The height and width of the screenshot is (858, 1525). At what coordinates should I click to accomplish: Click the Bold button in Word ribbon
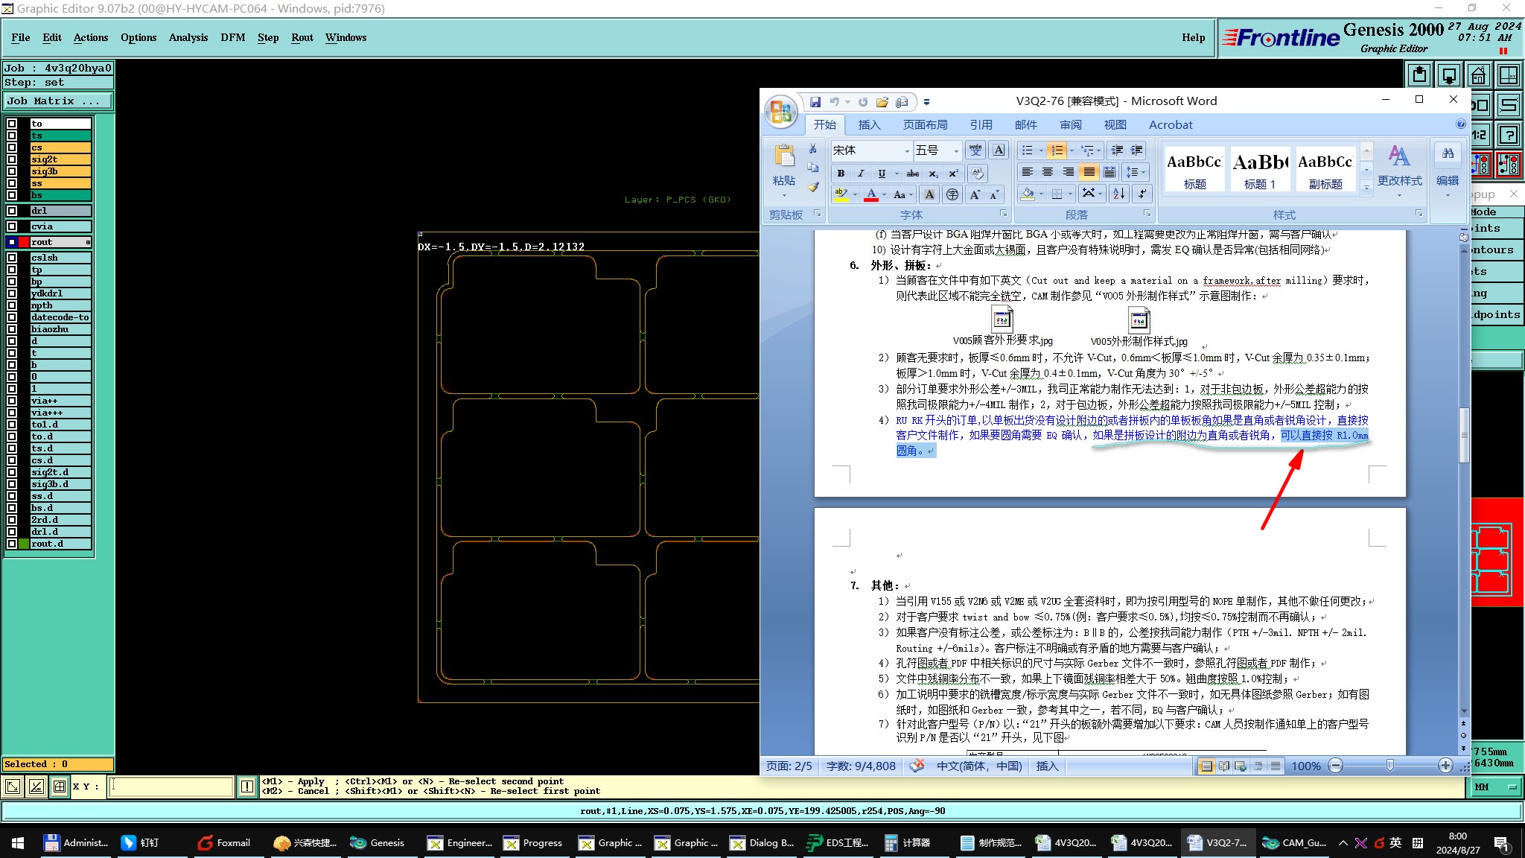[841, 174]
